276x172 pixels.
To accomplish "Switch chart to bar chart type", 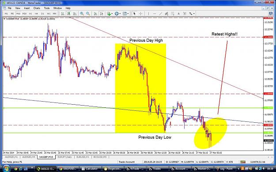I will pyautogui.click(x=63, y=14).
